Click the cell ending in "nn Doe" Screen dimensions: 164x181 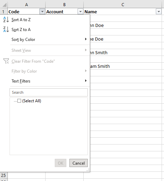point(126,25)
